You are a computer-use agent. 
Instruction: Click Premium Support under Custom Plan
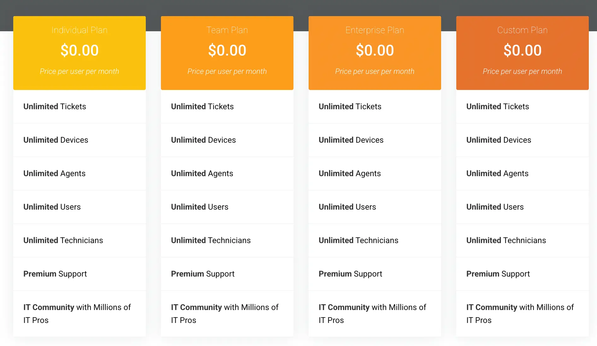coord(498,274)
